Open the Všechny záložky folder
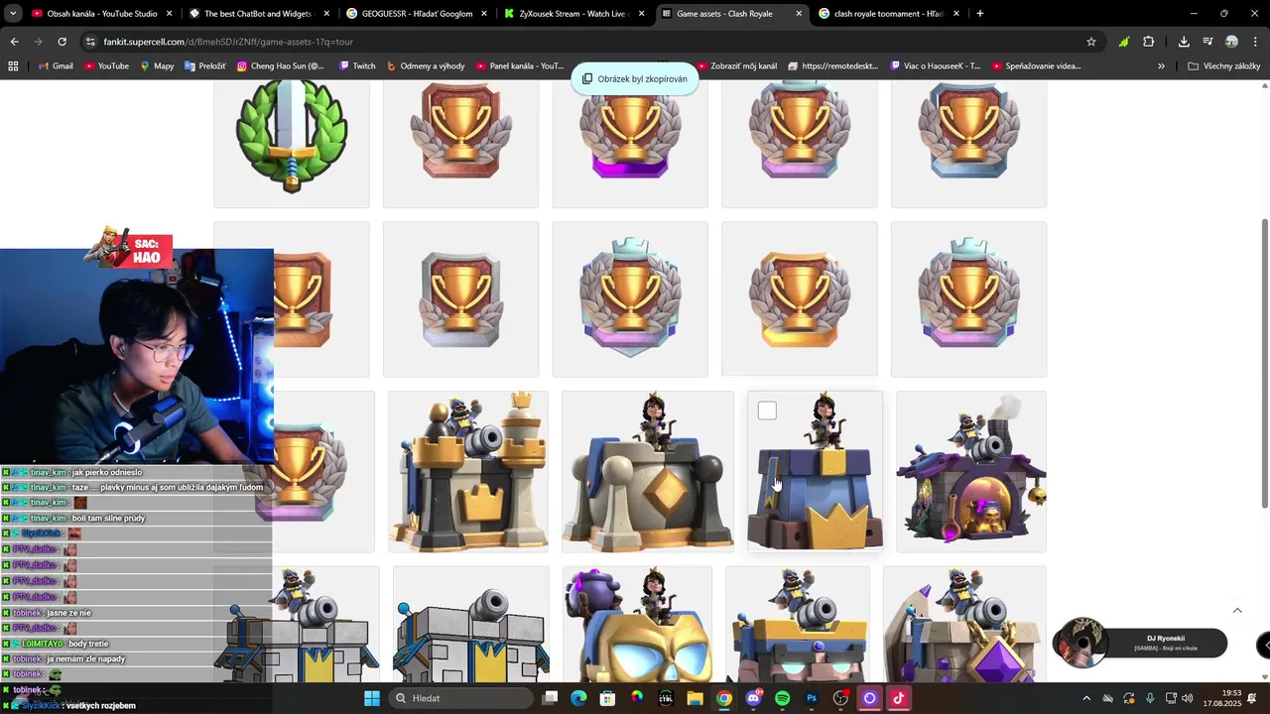1270x714 pixels. (x=1223, y=66)
